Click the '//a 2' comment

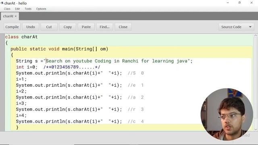(x=136, y=97)
